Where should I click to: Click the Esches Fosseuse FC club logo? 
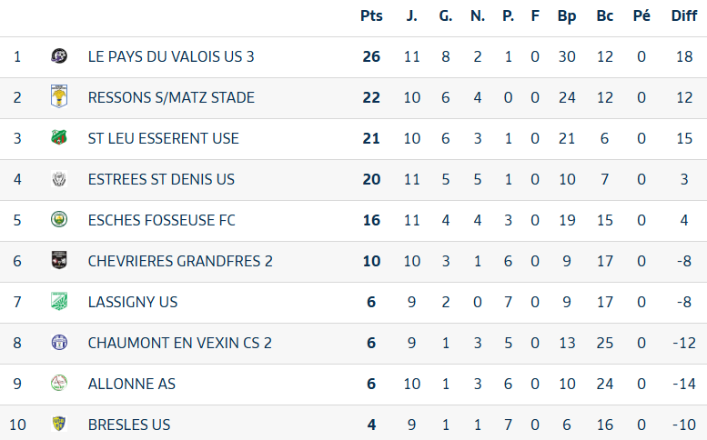[x=59, y=220]
